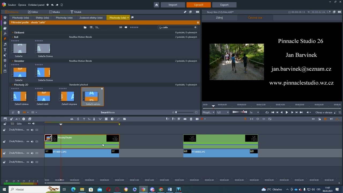Viewport: 343px width, 193px height.
Task: Open help question mark icon
Action: click(x=47, y=5)
